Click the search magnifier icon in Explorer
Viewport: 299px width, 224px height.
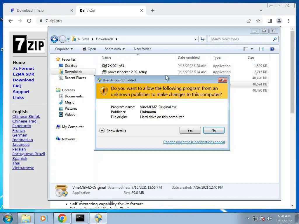click(x=275, y=39)
